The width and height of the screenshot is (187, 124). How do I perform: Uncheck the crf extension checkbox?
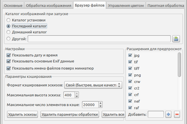(x=130, y=94)
